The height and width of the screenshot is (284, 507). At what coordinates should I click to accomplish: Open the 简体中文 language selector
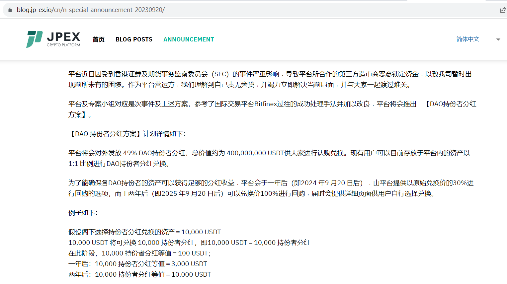click(468, 39)
